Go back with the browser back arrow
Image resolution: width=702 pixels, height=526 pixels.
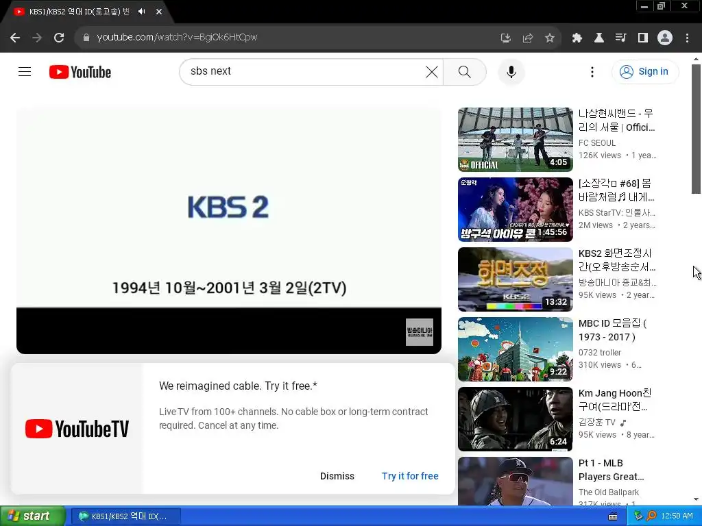pos(15,38)
